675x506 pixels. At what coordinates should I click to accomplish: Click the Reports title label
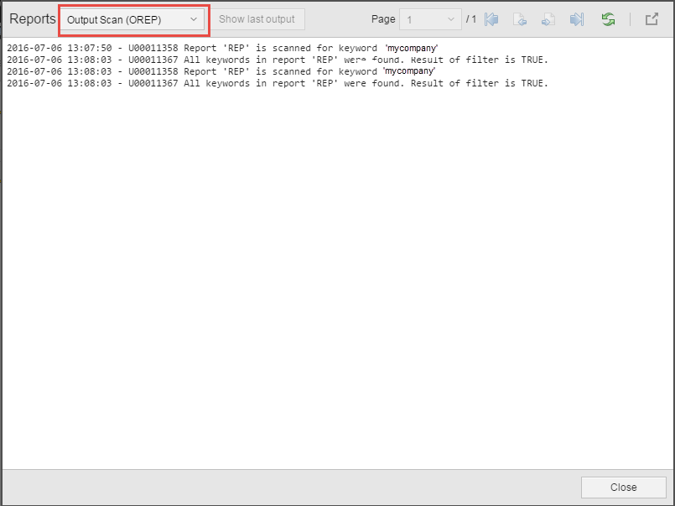click(x=32, y=18)
